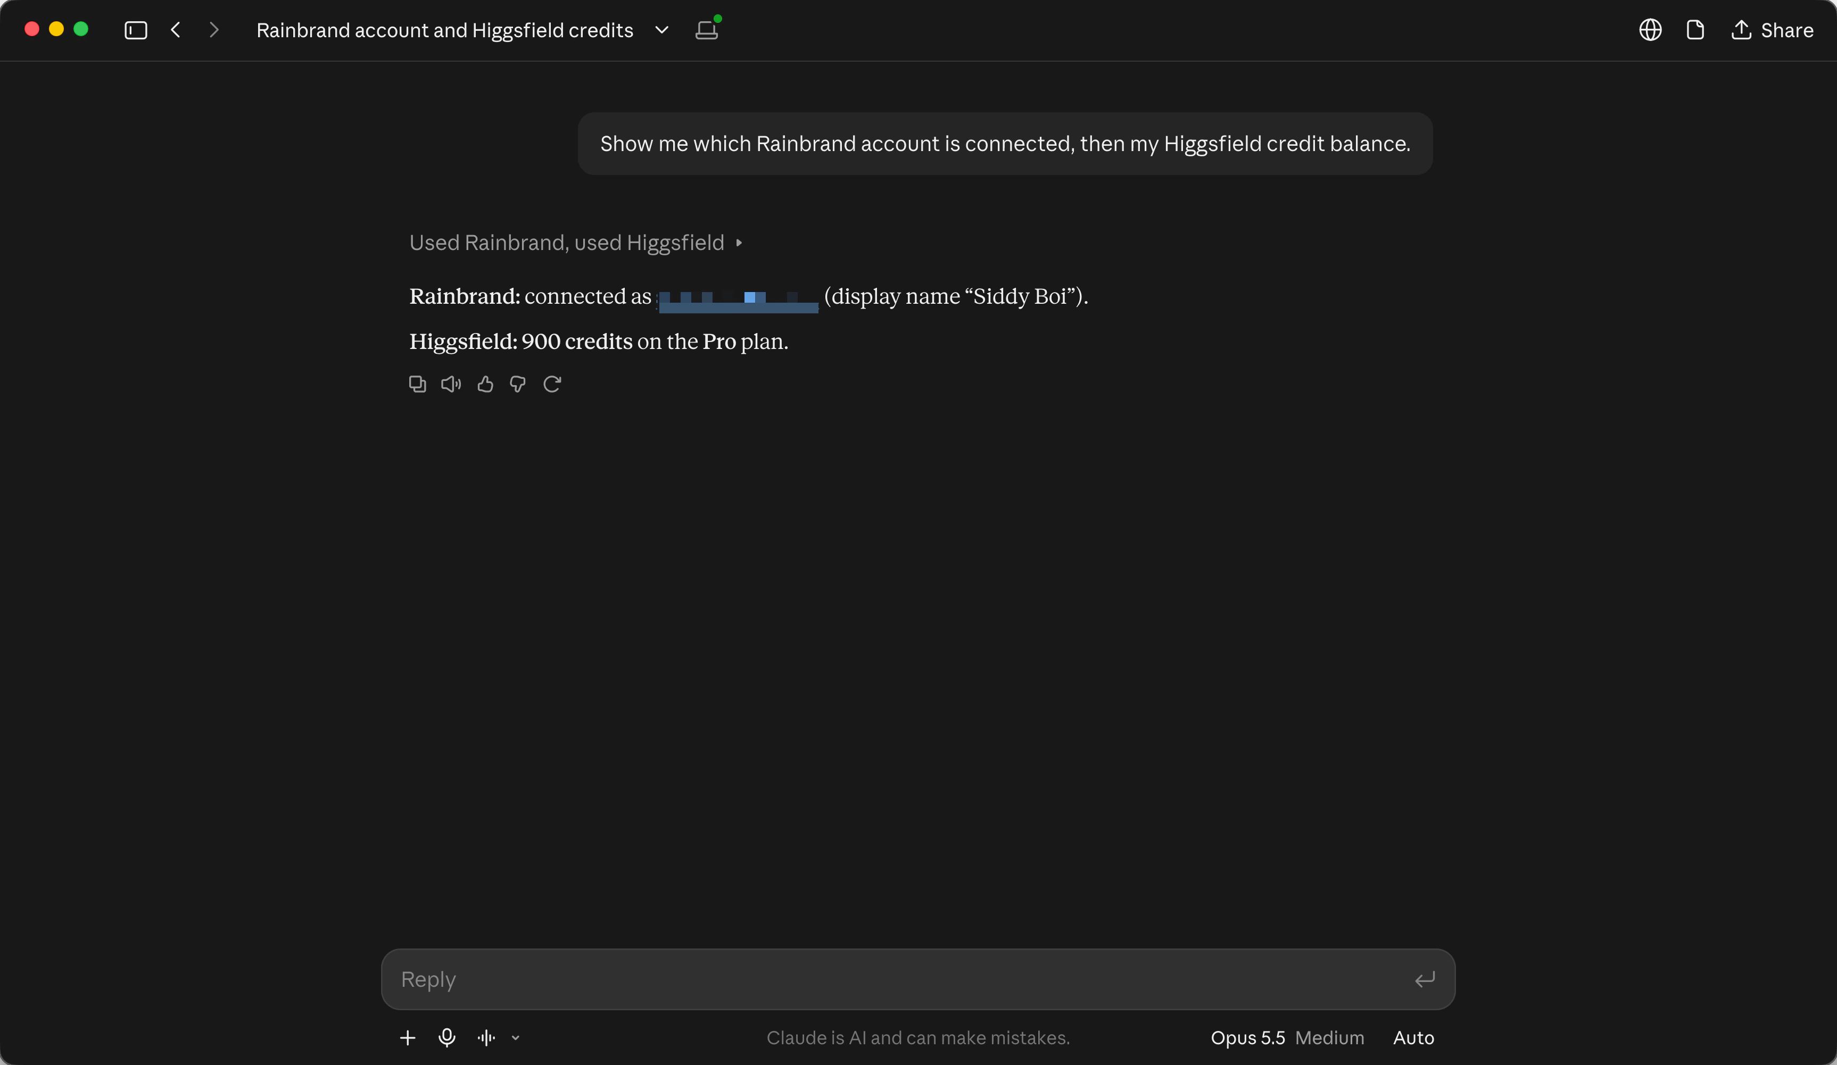
Task: Go back with the left arrow
Action: point(176,30)
